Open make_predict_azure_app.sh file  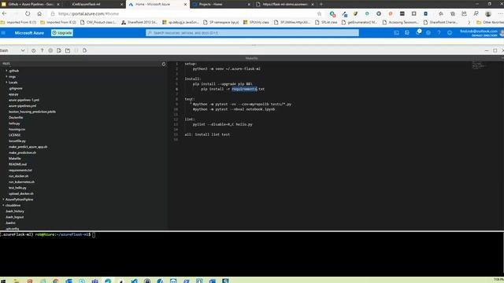coord(28,147)
